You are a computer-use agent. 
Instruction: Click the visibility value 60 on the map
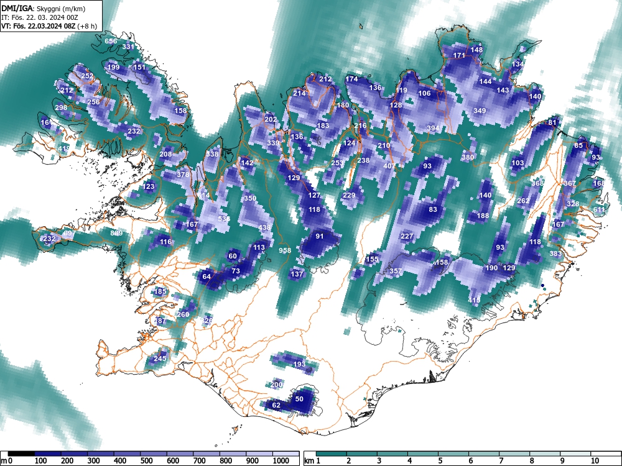(x=233, y=256)
